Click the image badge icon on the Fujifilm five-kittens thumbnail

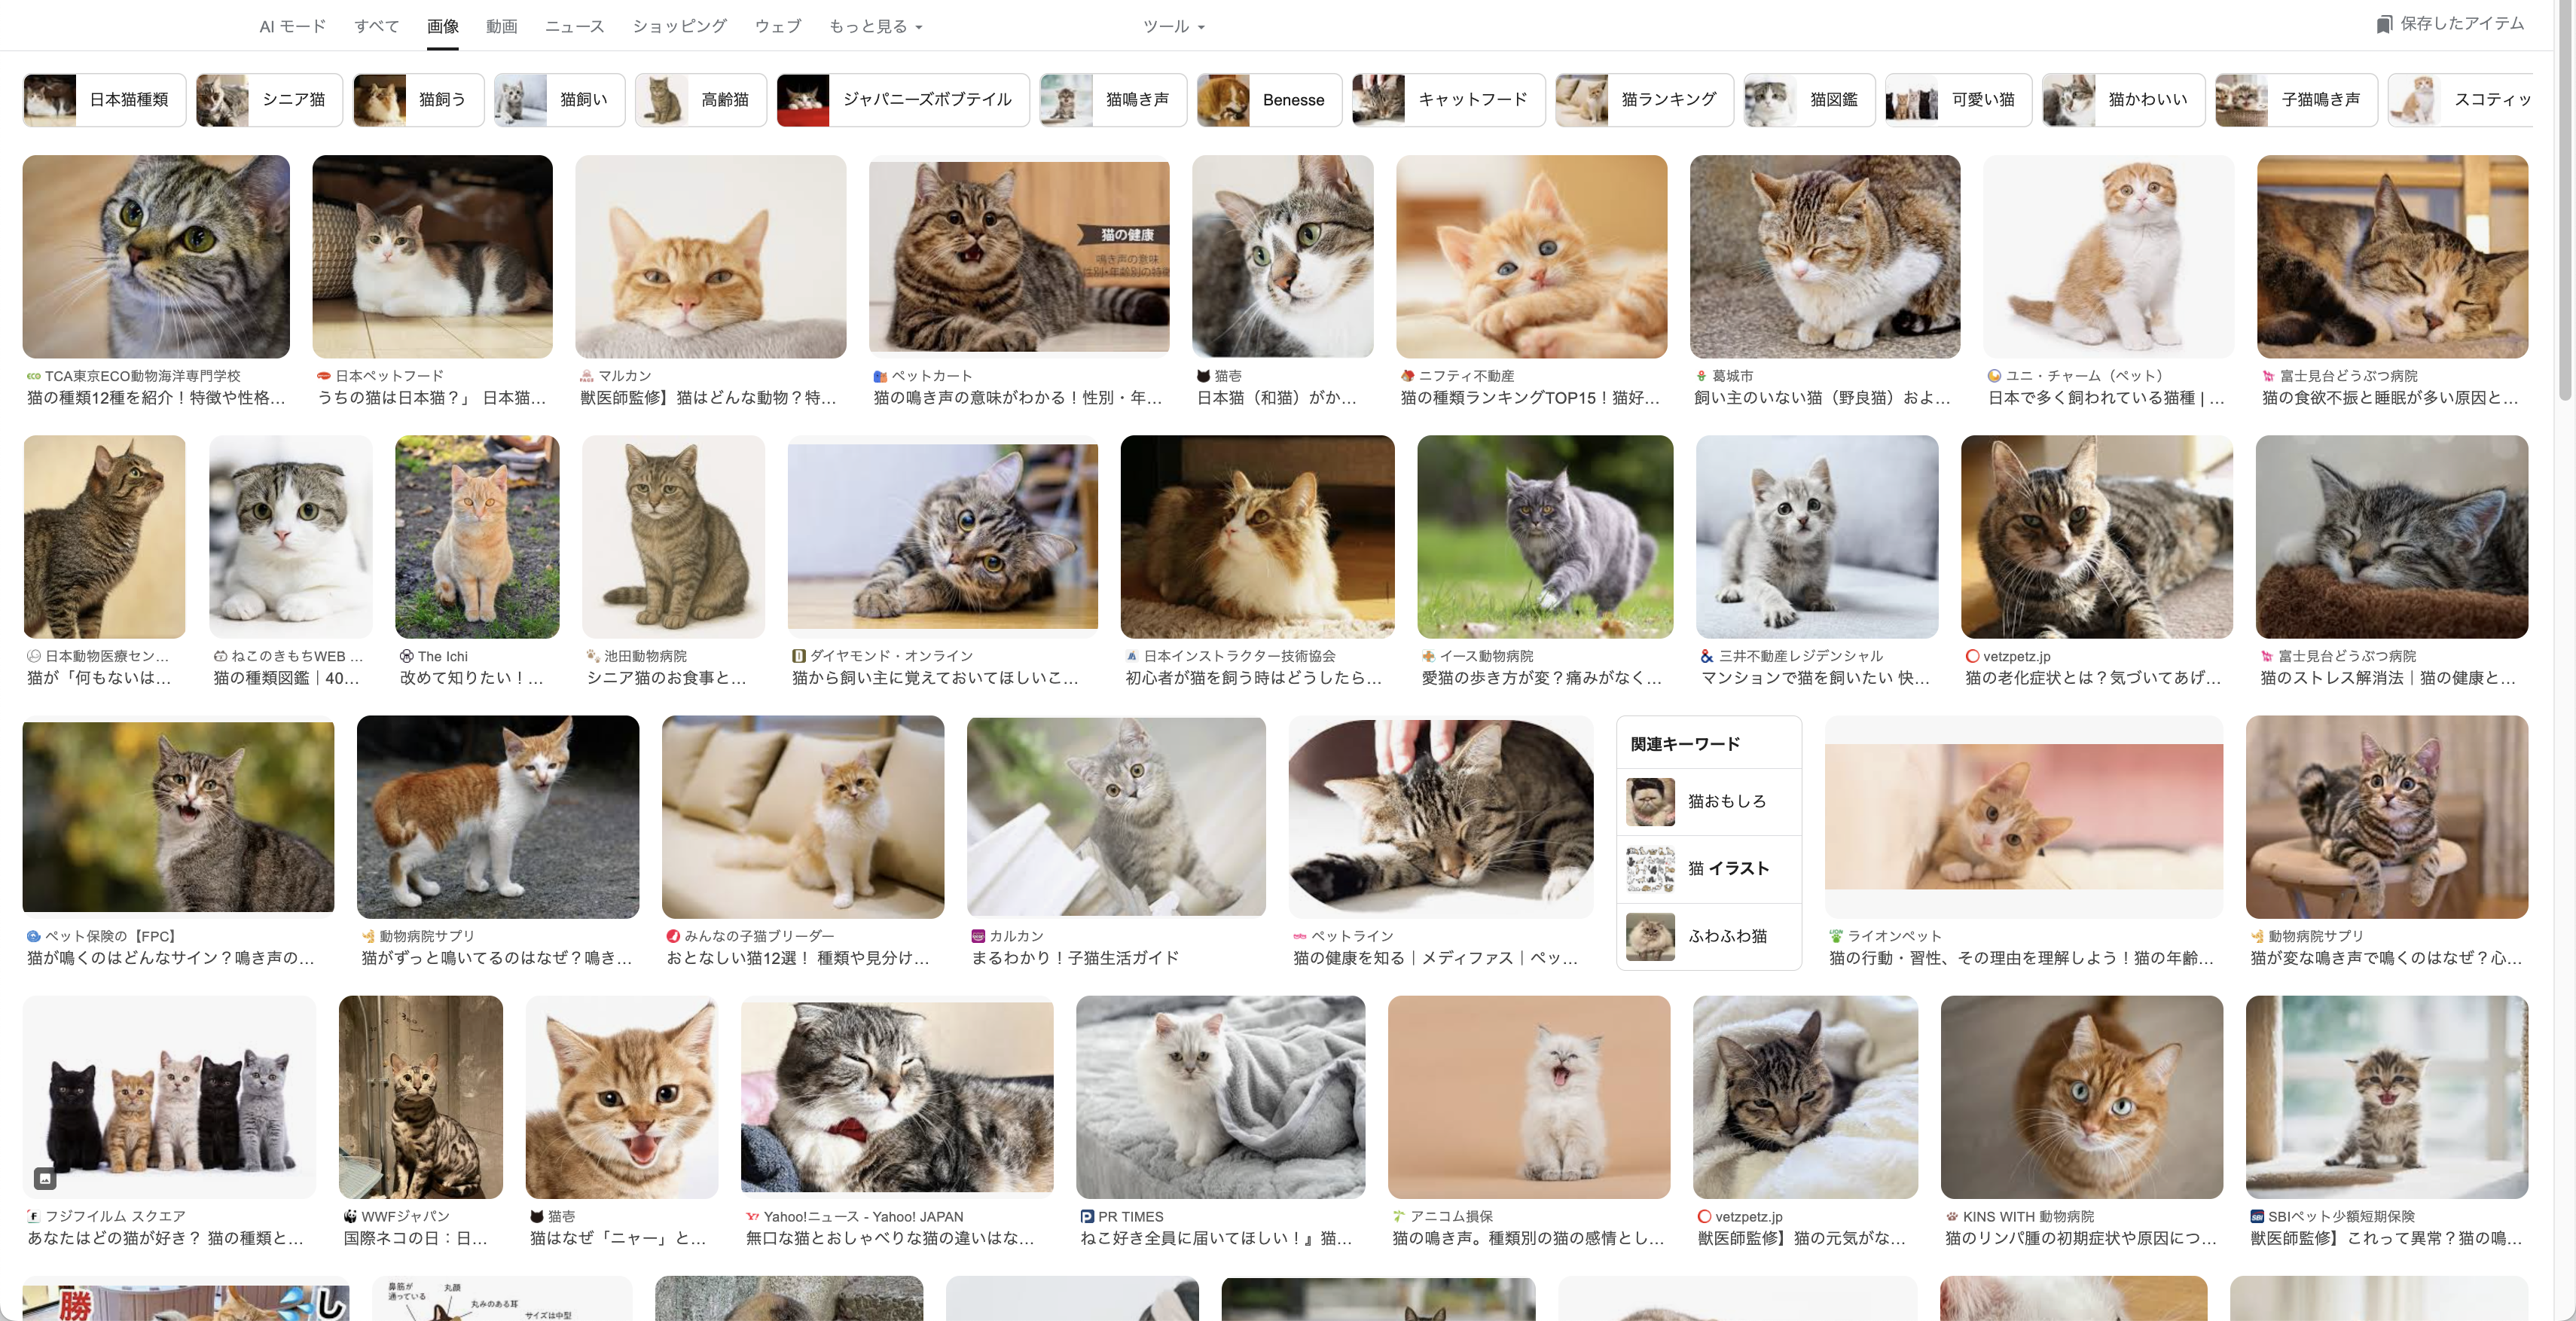click(45, 1178)
